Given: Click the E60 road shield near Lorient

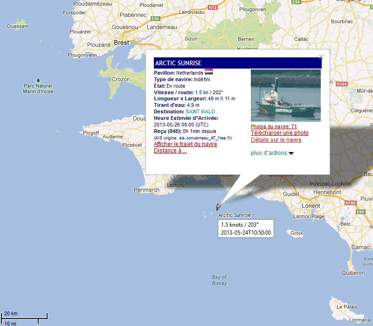Looking at the screenshot, I should (360, 212).
